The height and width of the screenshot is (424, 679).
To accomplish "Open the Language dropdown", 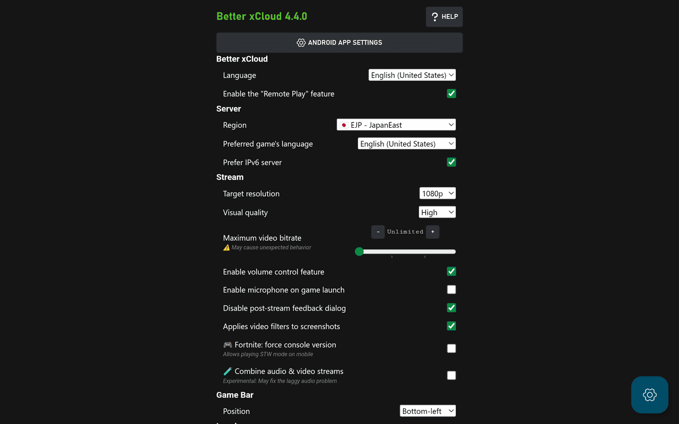I will tap(412, 75).
